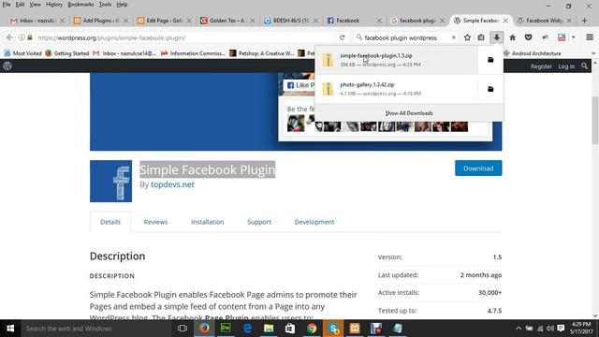Image resolution: width=599 pixels, height=337 pixels.
Task: Switch to the Facebook browser tab
Action: [354, 21]
